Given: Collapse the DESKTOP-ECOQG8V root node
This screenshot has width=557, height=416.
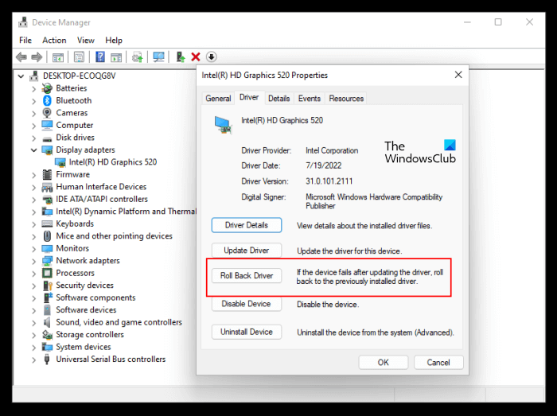Looking at the screenshot, I should click(21, 76).
